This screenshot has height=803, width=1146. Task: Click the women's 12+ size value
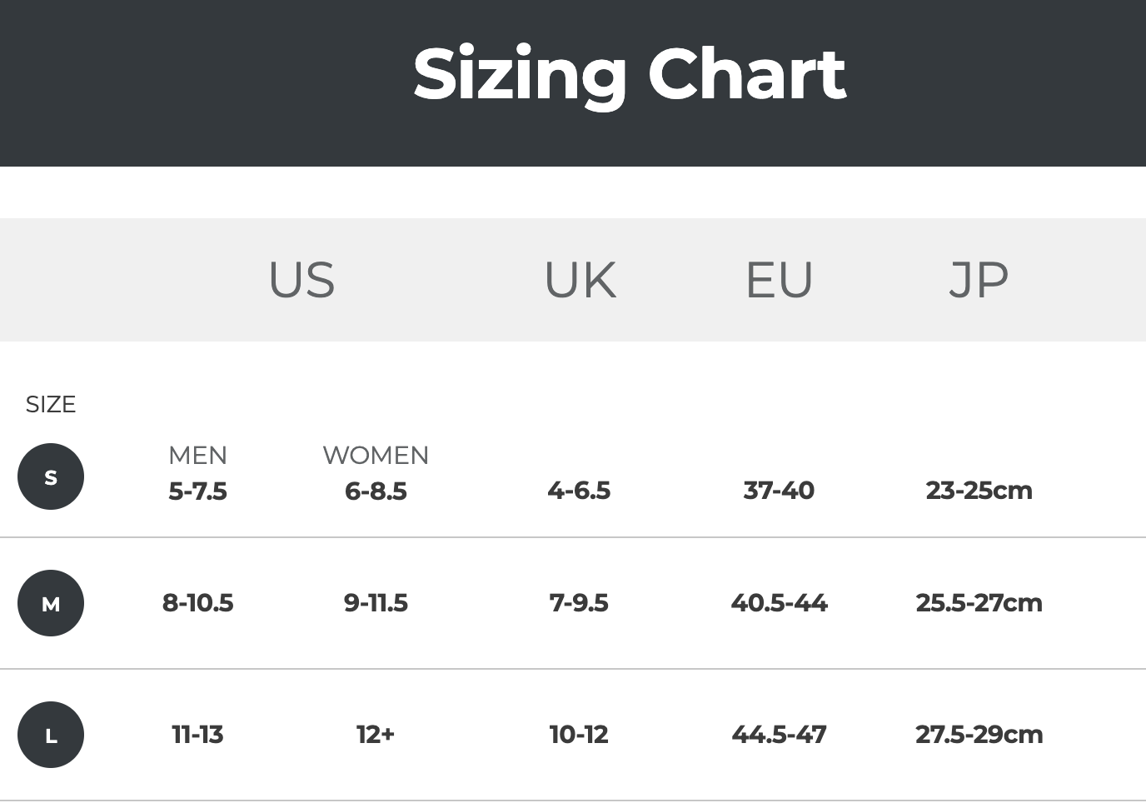[x=376, y=735]
